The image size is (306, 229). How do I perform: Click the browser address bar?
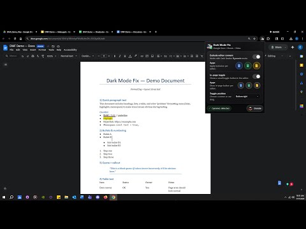click(x=136, y=39)
